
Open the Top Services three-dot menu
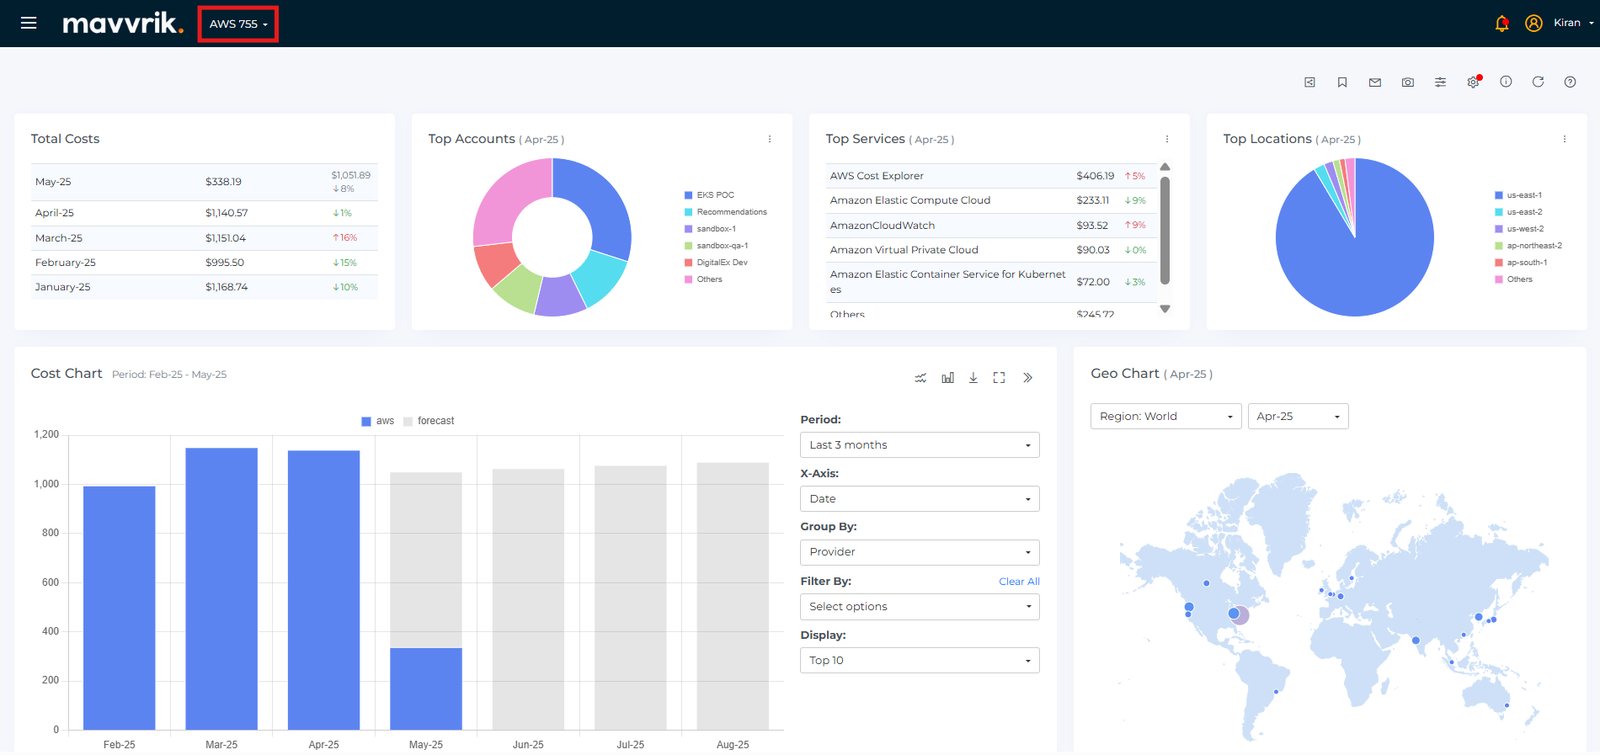coord(1167,140)
